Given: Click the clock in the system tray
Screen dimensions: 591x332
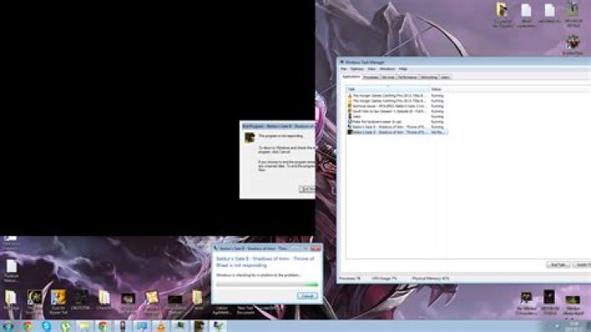Looking at the screenshot, I should click(574, 326).
